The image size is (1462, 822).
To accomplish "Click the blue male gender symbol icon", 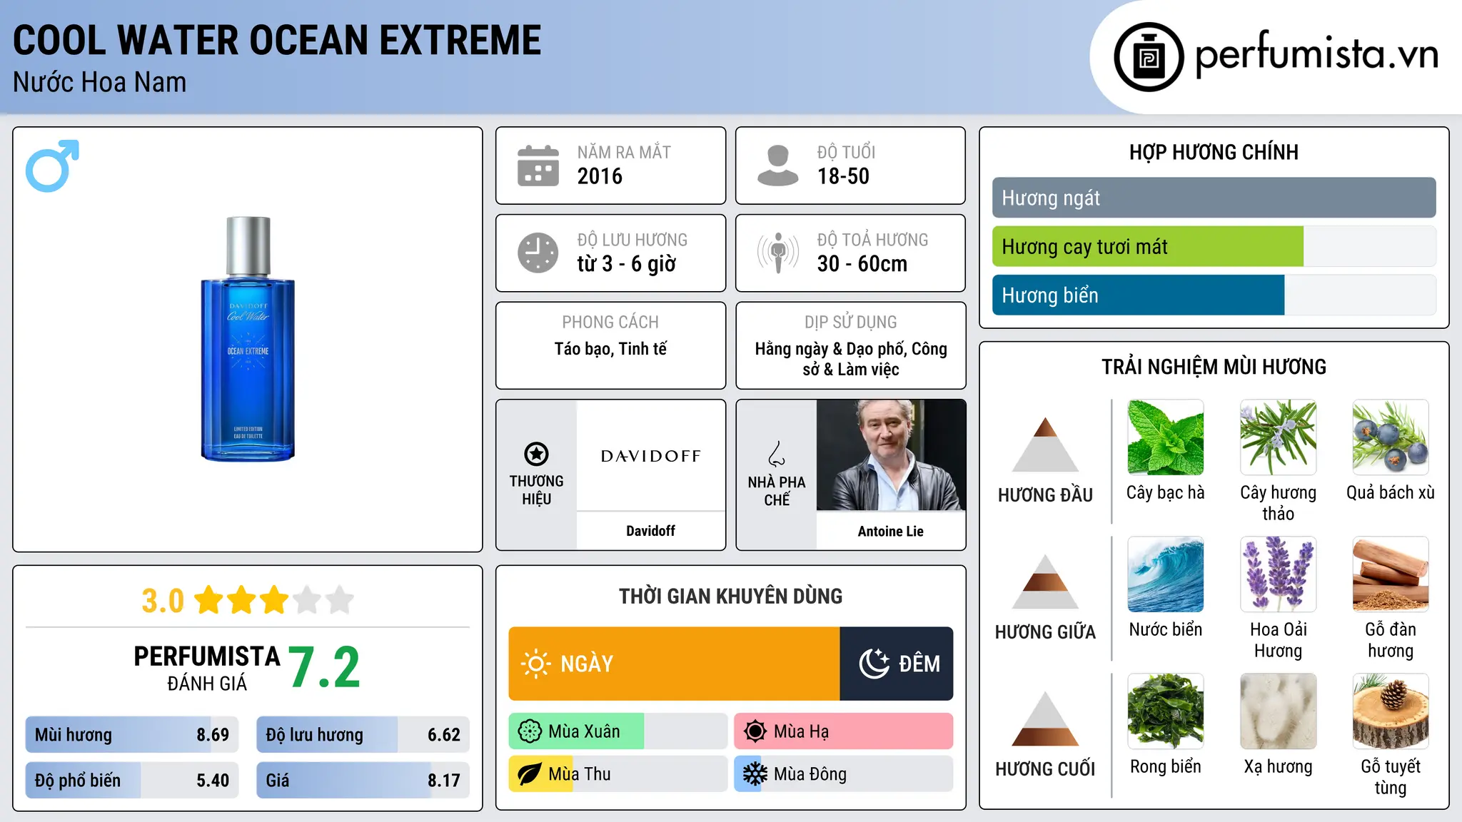I will tap(52, 166).
